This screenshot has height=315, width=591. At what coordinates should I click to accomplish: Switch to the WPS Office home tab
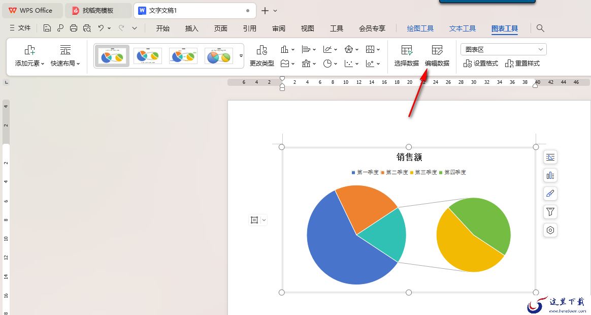[32, 11]
